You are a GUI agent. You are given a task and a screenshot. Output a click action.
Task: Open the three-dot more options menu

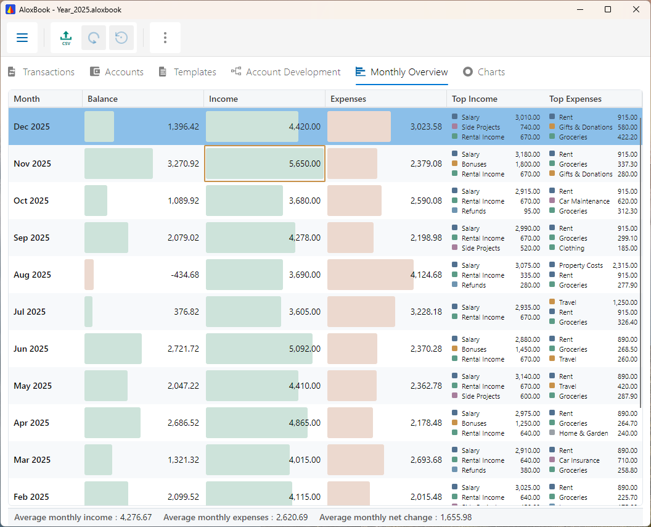pyautogui.click(x=165, y=38)
